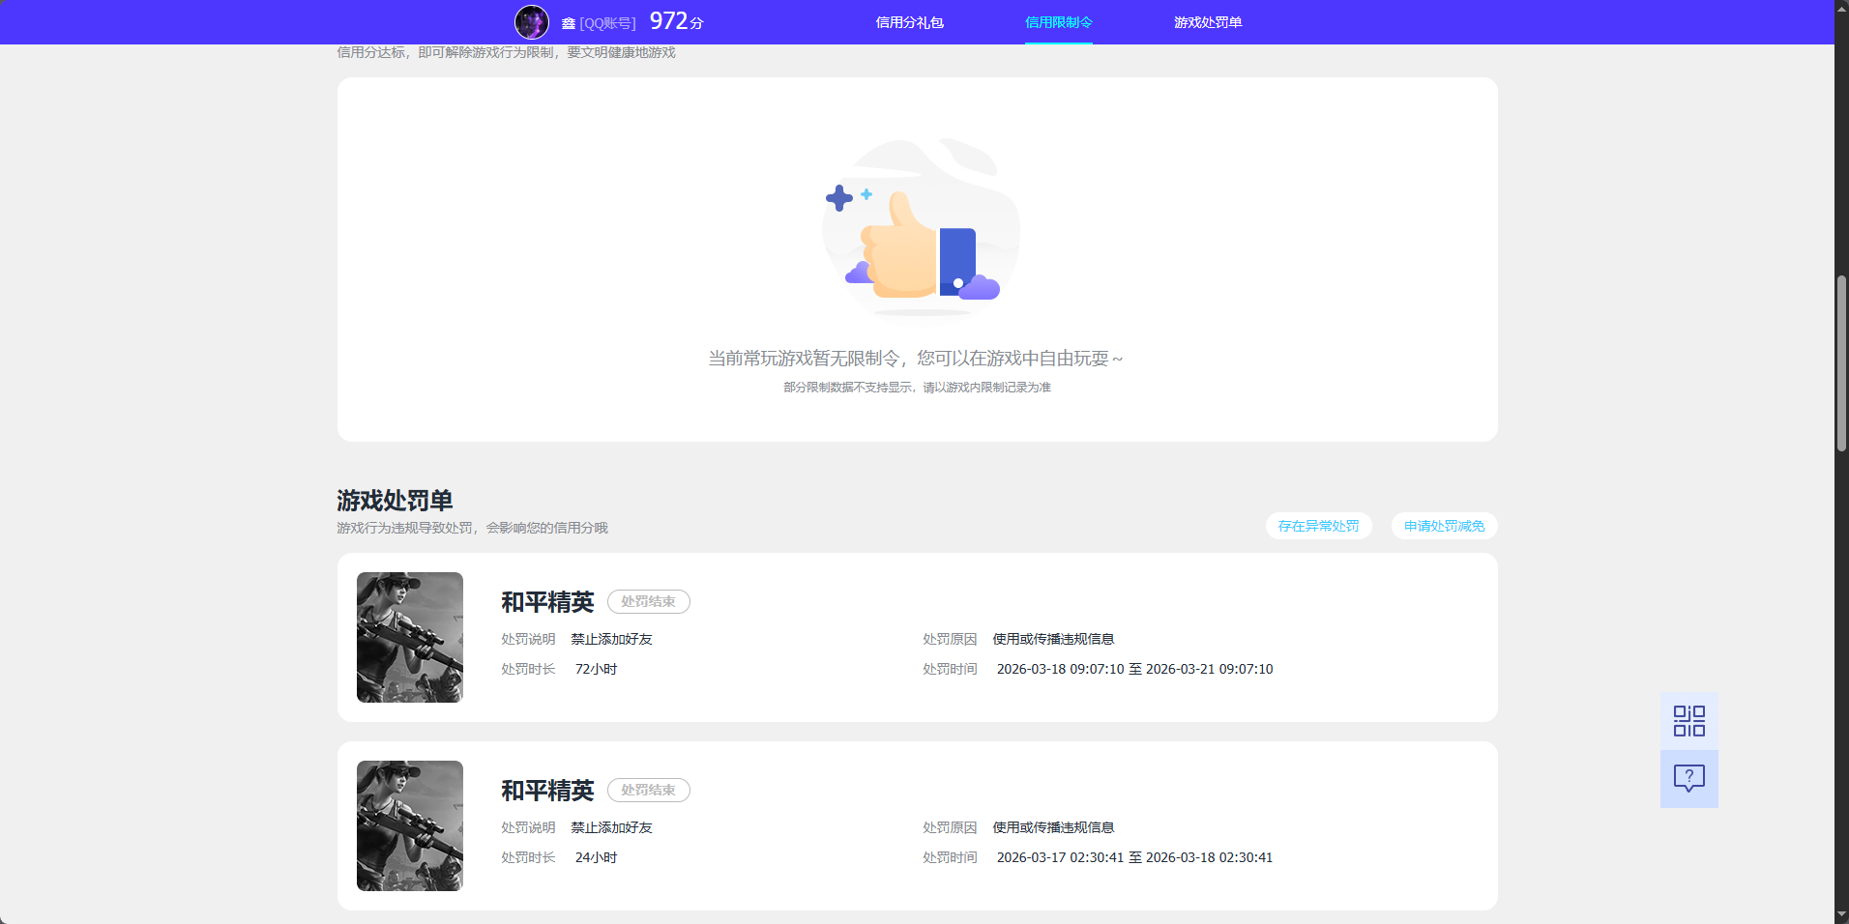The height and width of the screenshot is (924, 1849).
Task: Click penalty time 2026-03-18 09:07:10 至 2026-03-21 09:07:10
Action: click(x=1134, y=669)
